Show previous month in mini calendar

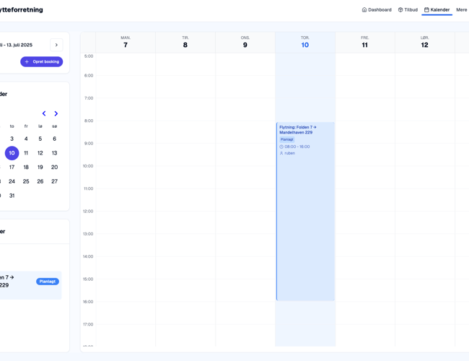tap(44, 113)
